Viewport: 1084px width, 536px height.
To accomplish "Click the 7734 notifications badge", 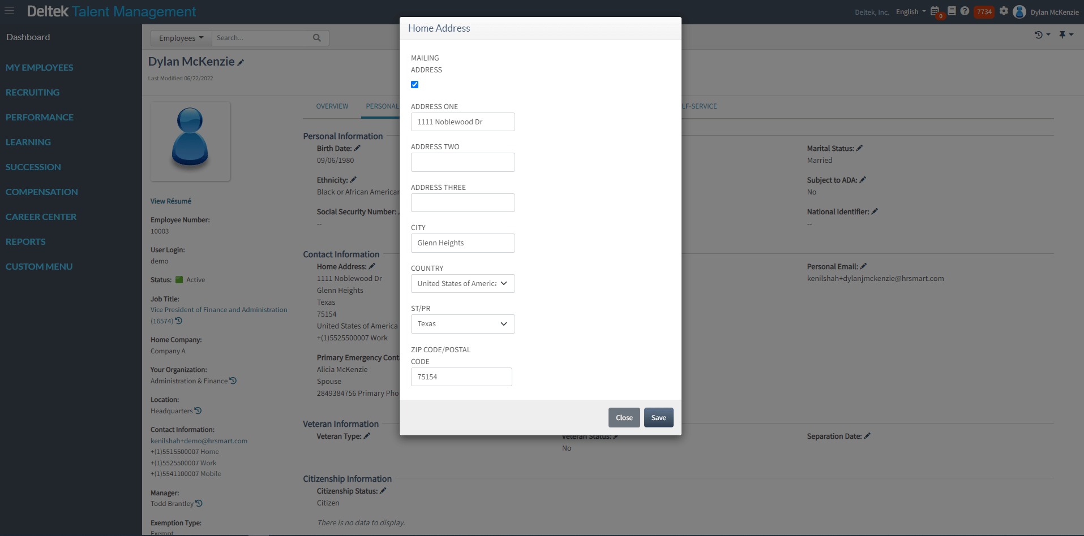I will [984, 11].
